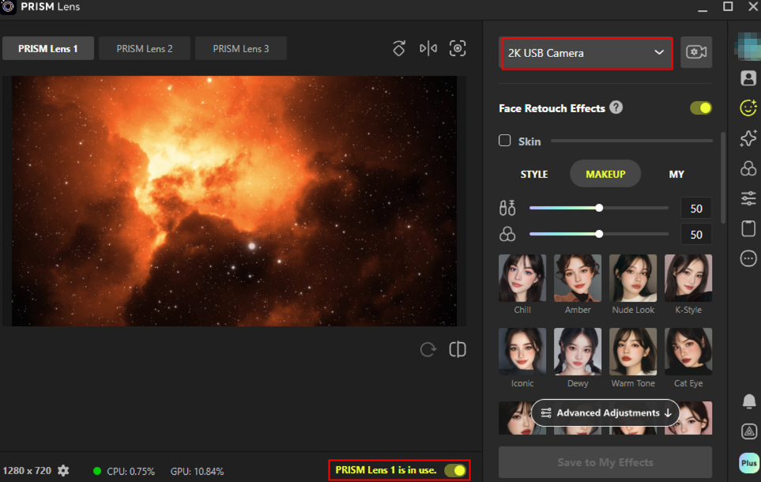Adjust the first makeup intensity slider

point(599,209)
